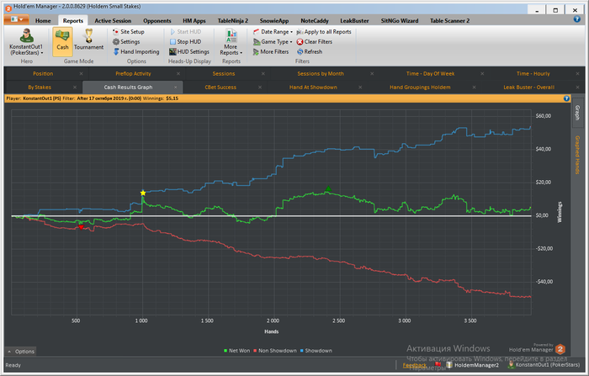Viewport: 589px width, 376px height.
Task: Open the Opponents ribbon tab
Action: [157, 21]
